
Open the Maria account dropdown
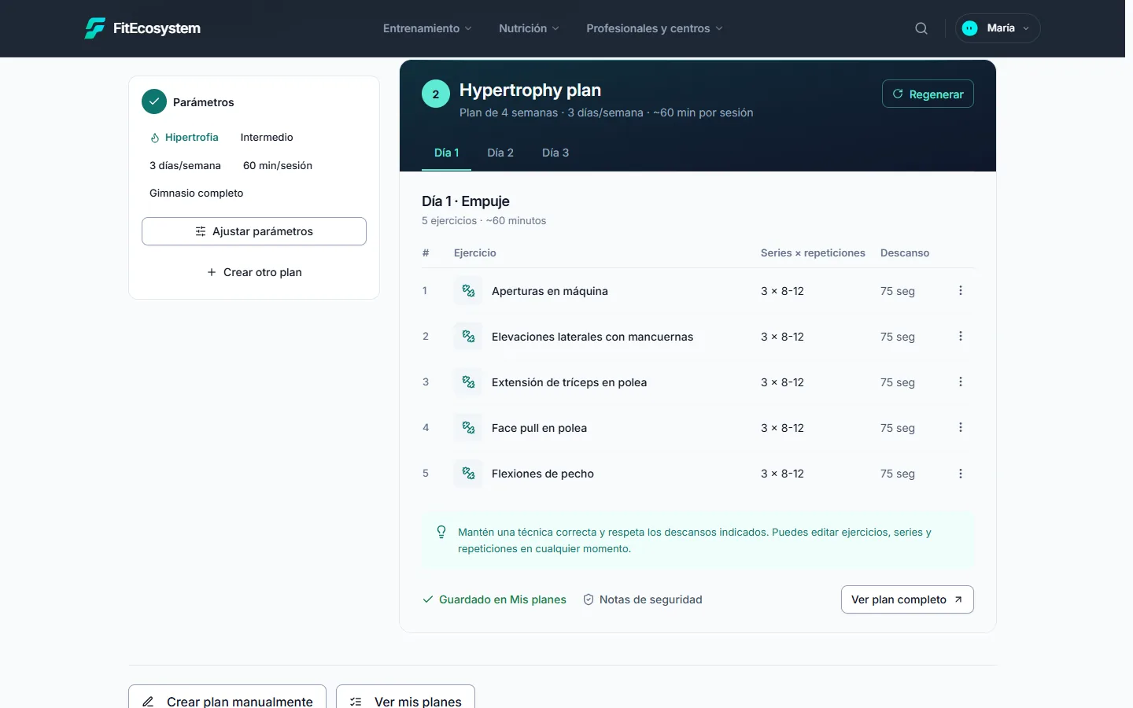coord(998,28)
